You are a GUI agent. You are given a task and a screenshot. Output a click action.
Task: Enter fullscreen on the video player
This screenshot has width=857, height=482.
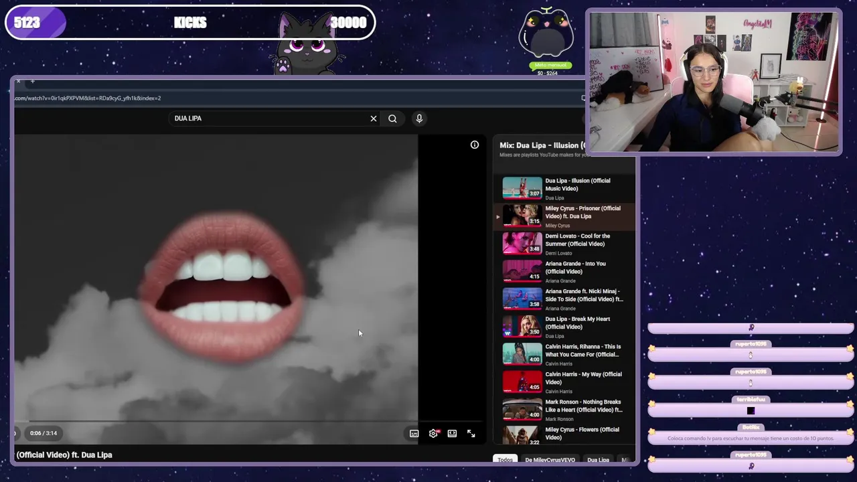471,434
